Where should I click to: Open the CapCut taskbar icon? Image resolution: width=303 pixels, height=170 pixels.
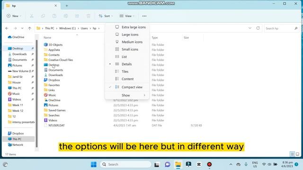point(199,164)
